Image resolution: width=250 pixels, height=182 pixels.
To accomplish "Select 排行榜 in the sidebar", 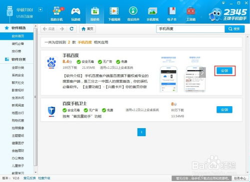I will click(16, 51).
